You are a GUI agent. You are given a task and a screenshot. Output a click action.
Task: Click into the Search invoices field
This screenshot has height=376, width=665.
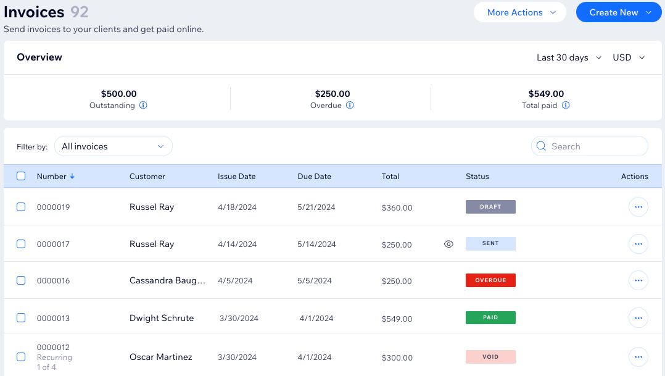(x=596, y=146)
